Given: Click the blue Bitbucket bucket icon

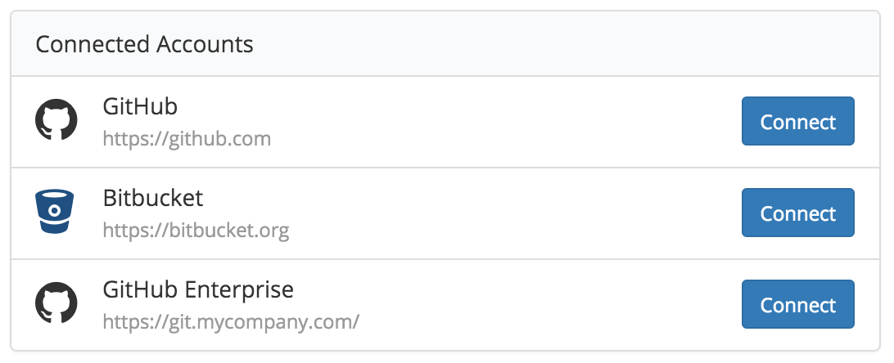Looking at the screenshot, I should (54, 212).
